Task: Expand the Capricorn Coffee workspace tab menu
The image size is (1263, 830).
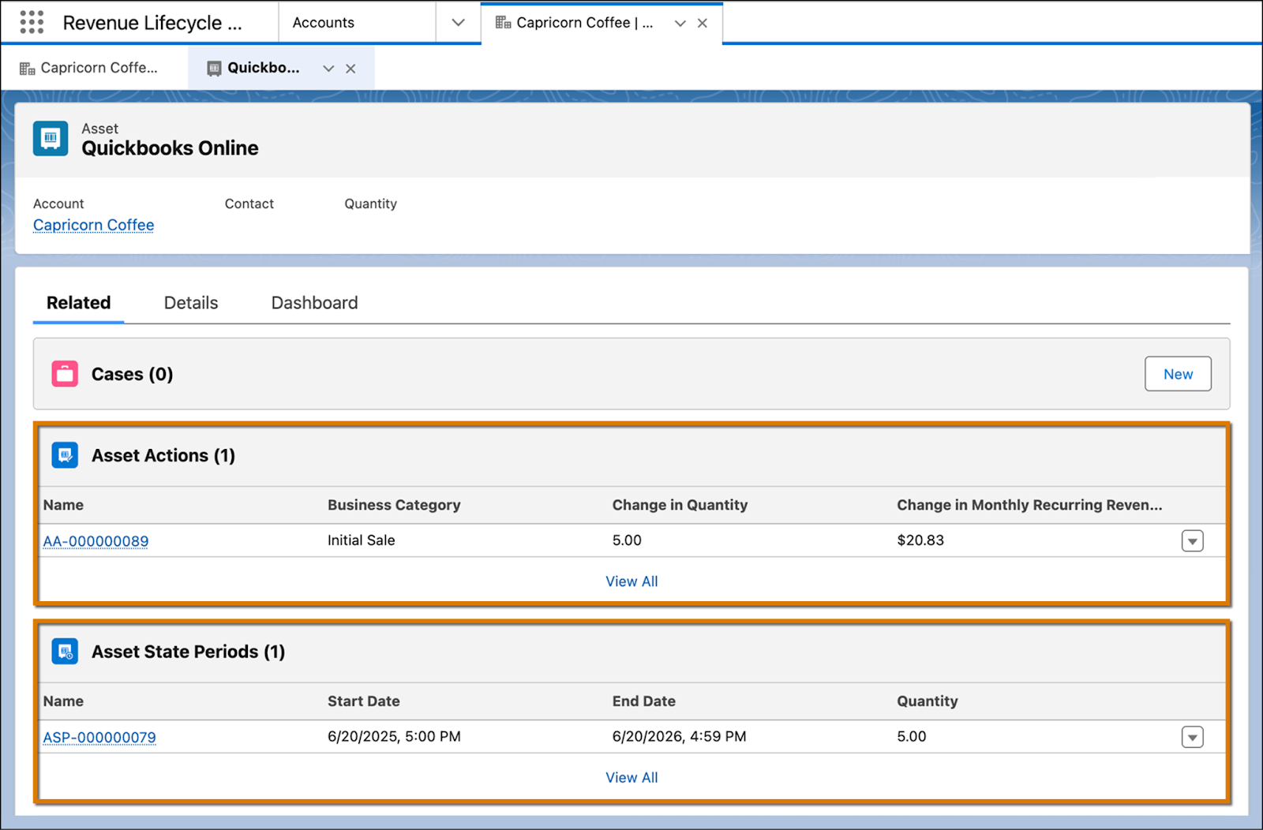Action: [x=680, y=23]
